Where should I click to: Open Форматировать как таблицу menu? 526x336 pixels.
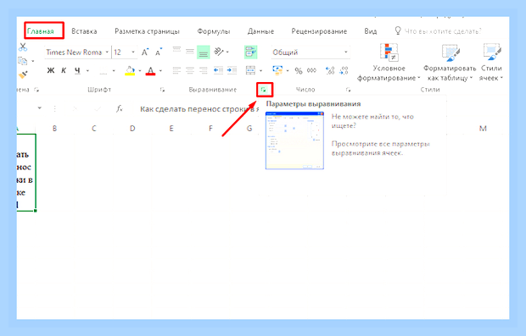click(450, 63)
